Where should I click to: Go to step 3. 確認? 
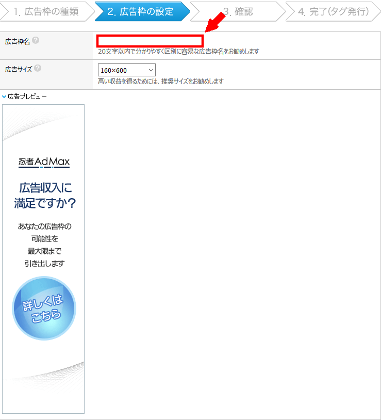click(x=238, y=11)
